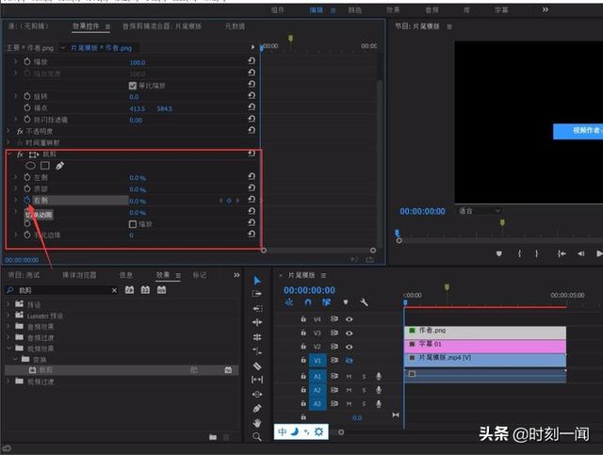Switch to the 媒体浏览器 tab
Screen dimensions: 603x455
pyautogui.click(x=79, y=275)
